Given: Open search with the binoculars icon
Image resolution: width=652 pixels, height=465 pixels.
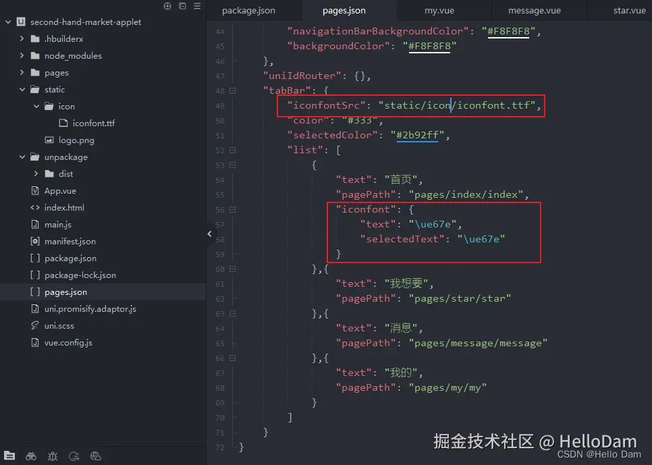Looking at the screenshot, I should coord(31,456).
